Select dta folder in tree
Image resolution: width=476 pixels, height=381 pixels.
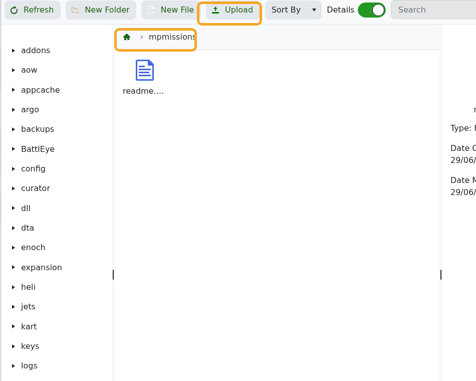click(x=28, y=228)
